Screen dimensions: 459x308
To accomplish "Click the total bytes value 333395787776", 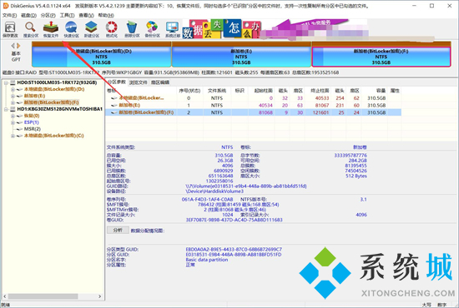I will 351,156.
